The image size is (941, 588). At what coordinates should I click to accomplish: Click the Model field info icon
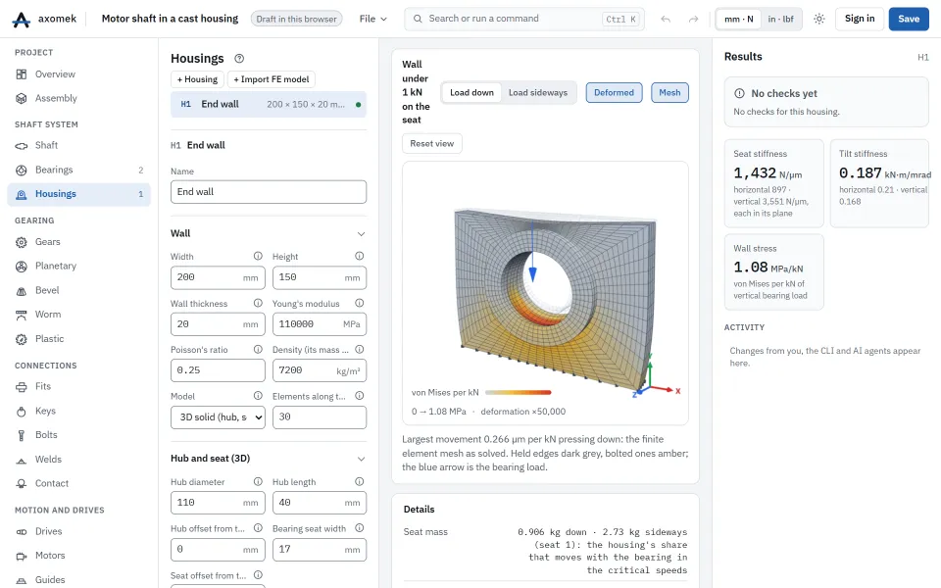point(258,396)
